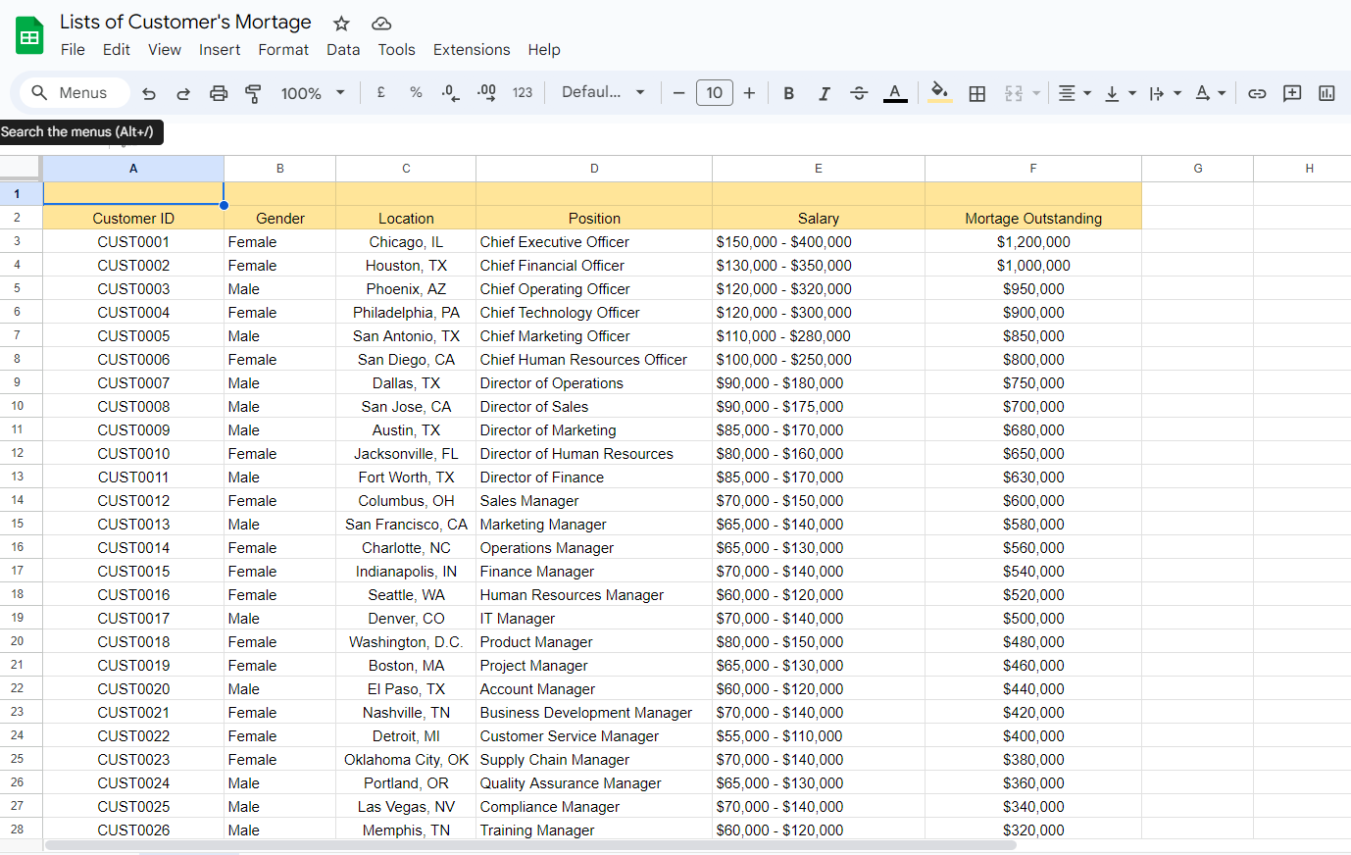The height and width of the screenshot is (855, 1351).
Task: Star the Lists of Customer's Mortage document
Action: point(341,23)
